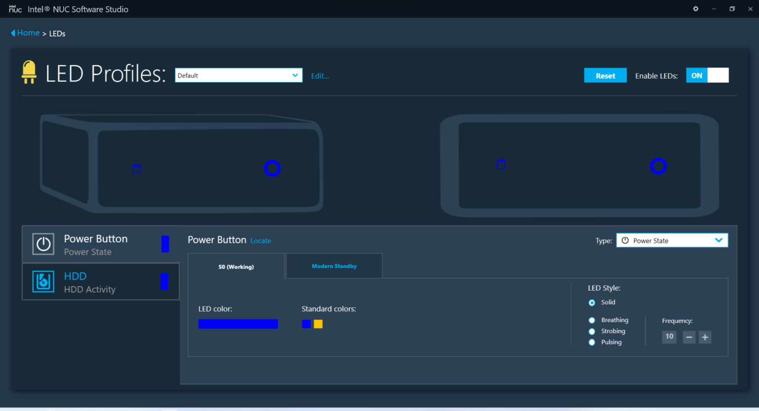The image size is (759, 411).
Task: Select the Breathing LED style
Action: (592, 320)
